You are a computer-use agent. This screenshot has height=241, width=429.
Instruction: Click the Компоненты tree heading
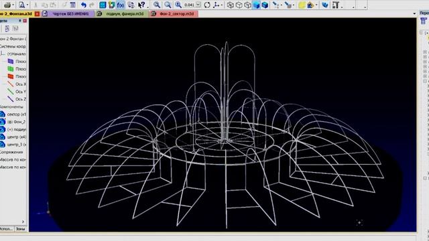click(x=11, y=106)
